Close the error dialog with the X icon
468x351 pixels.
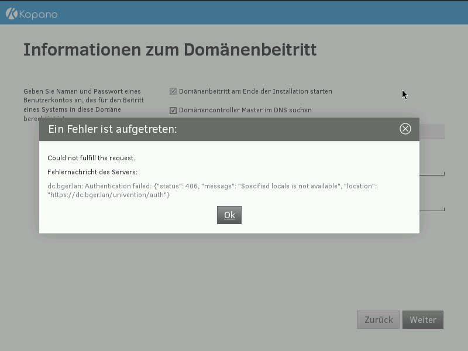pos(405,129)
